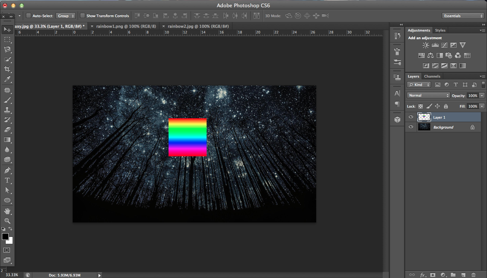Open the Character panel icon
The width and height of the screenshot is (487, 278).
pos(397,93)
